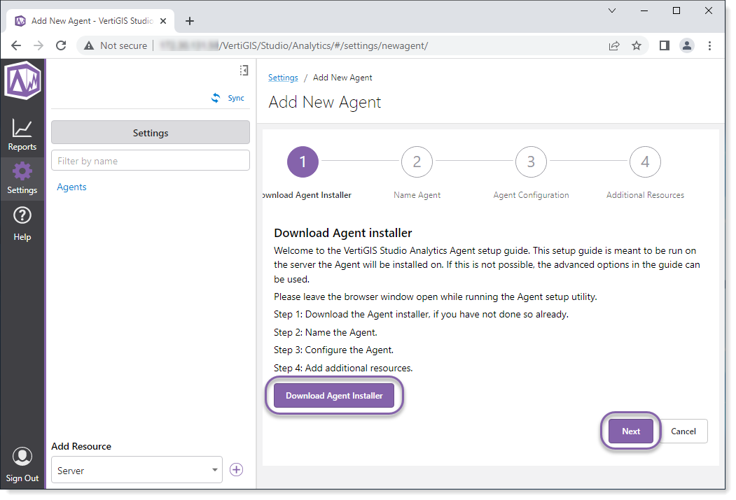Click the VertiGIS Analytics logo
This screenshot has height=500, width=736.
point(22,80)
